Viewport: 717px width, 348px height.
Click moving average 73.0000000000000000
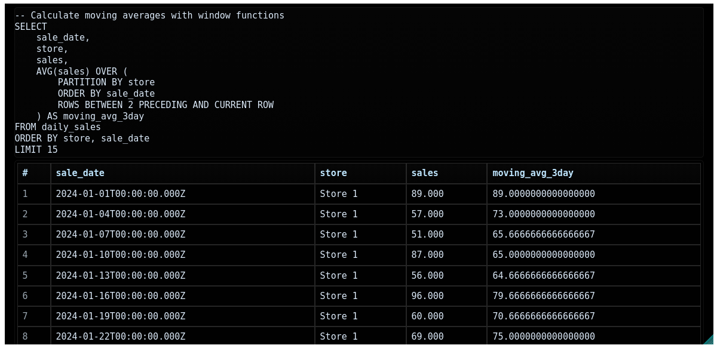point(594,214)
